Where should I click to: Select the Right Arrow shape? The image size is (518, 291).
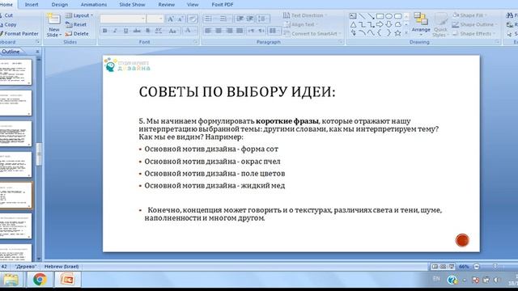(x=380, y=24)
